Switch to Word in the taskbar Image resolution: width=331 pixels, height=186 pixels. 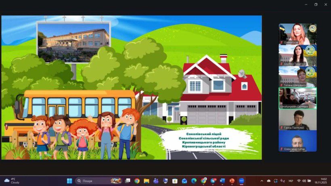click(x=222, y=181)
